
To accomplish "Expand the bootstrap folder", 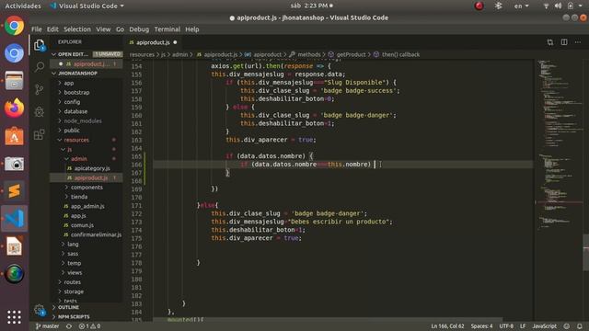I will point(76,92).
